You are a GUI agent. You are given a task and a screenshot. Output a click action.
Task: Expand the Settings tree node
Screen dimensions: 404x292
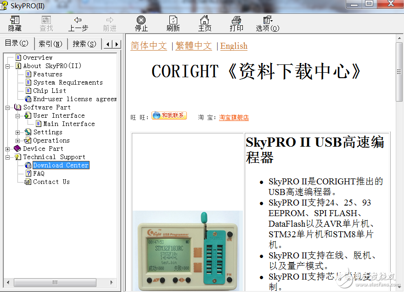(x=18, y=132)
